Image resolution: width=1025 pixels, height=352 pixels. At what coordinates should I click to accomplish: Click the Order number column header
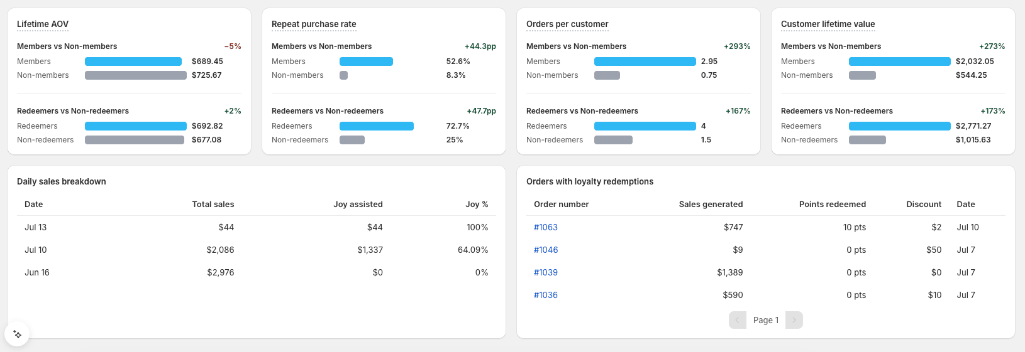562,205
